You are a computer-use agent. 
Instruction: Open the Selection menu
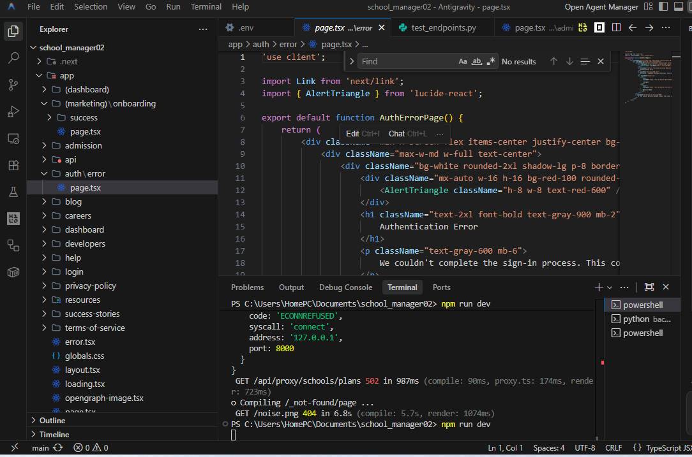tap(91, 6)
